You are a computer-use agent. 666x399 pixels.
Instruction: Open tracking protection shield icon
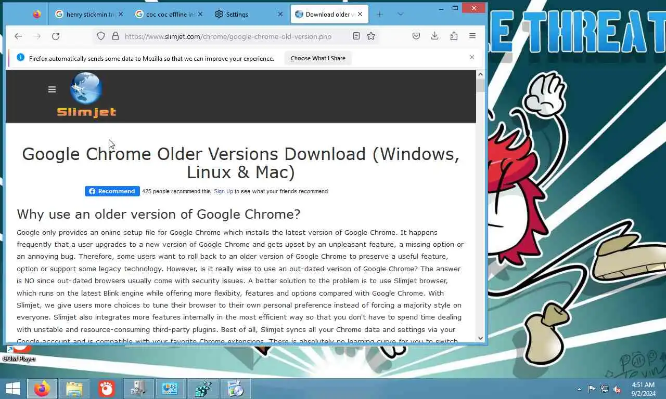click(101, 36)
